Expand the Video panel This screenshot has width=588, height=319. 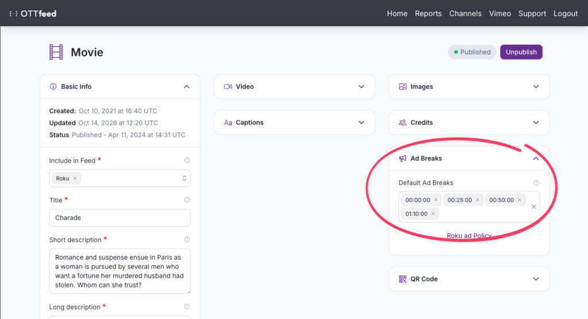click(x=362, y=87)
